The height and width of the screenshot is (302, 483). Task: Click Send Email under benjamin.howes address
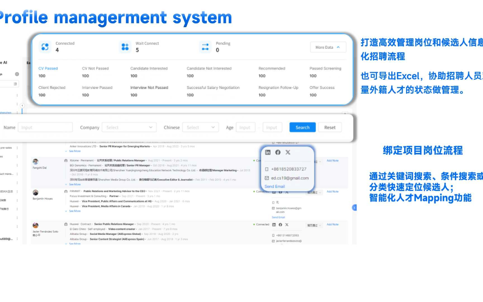click(278, 217)
